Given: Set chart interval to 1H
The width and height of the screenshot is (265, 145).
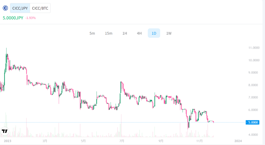Looking at the screenshot, I should click(124, 33).
